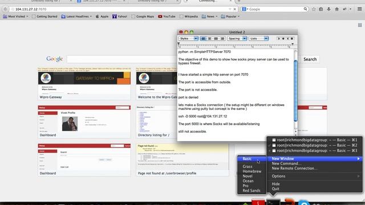Click the Google new-tab search field
Screen dimensions: 365x205
[122, 59]
